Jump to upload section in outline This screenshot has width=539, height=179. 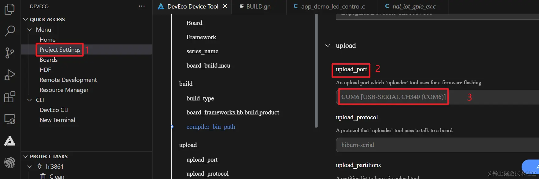click(188, 145)
